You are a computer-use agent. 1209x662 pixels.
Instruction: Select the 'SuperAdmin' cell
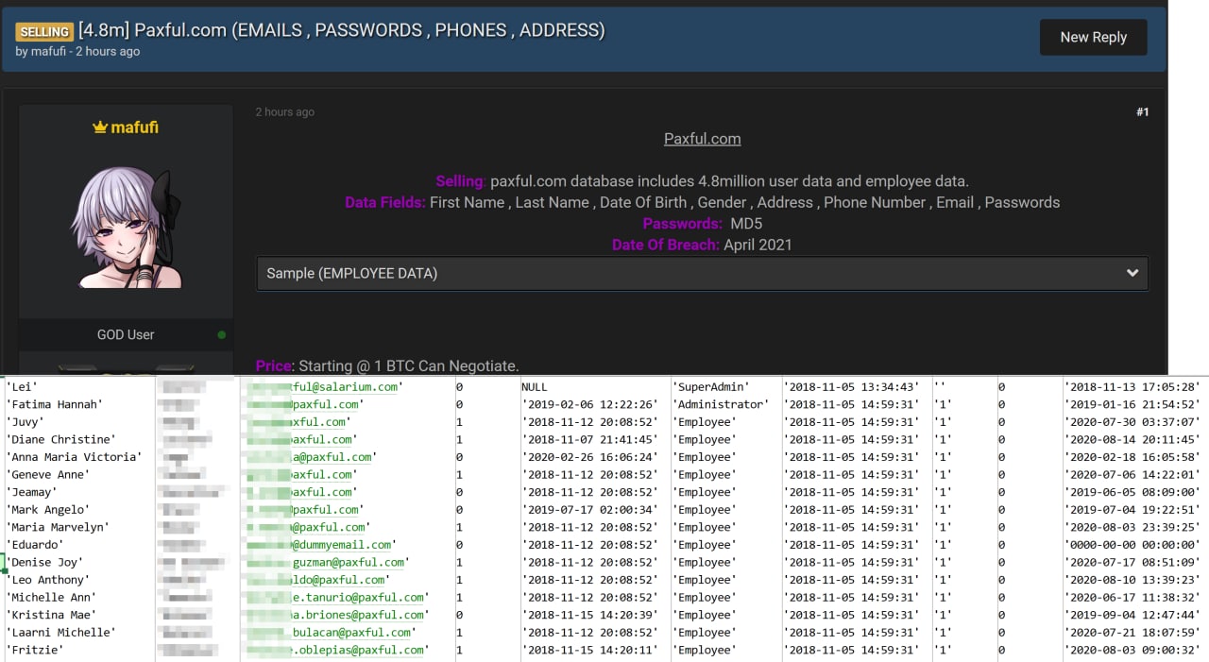point(711,387)
